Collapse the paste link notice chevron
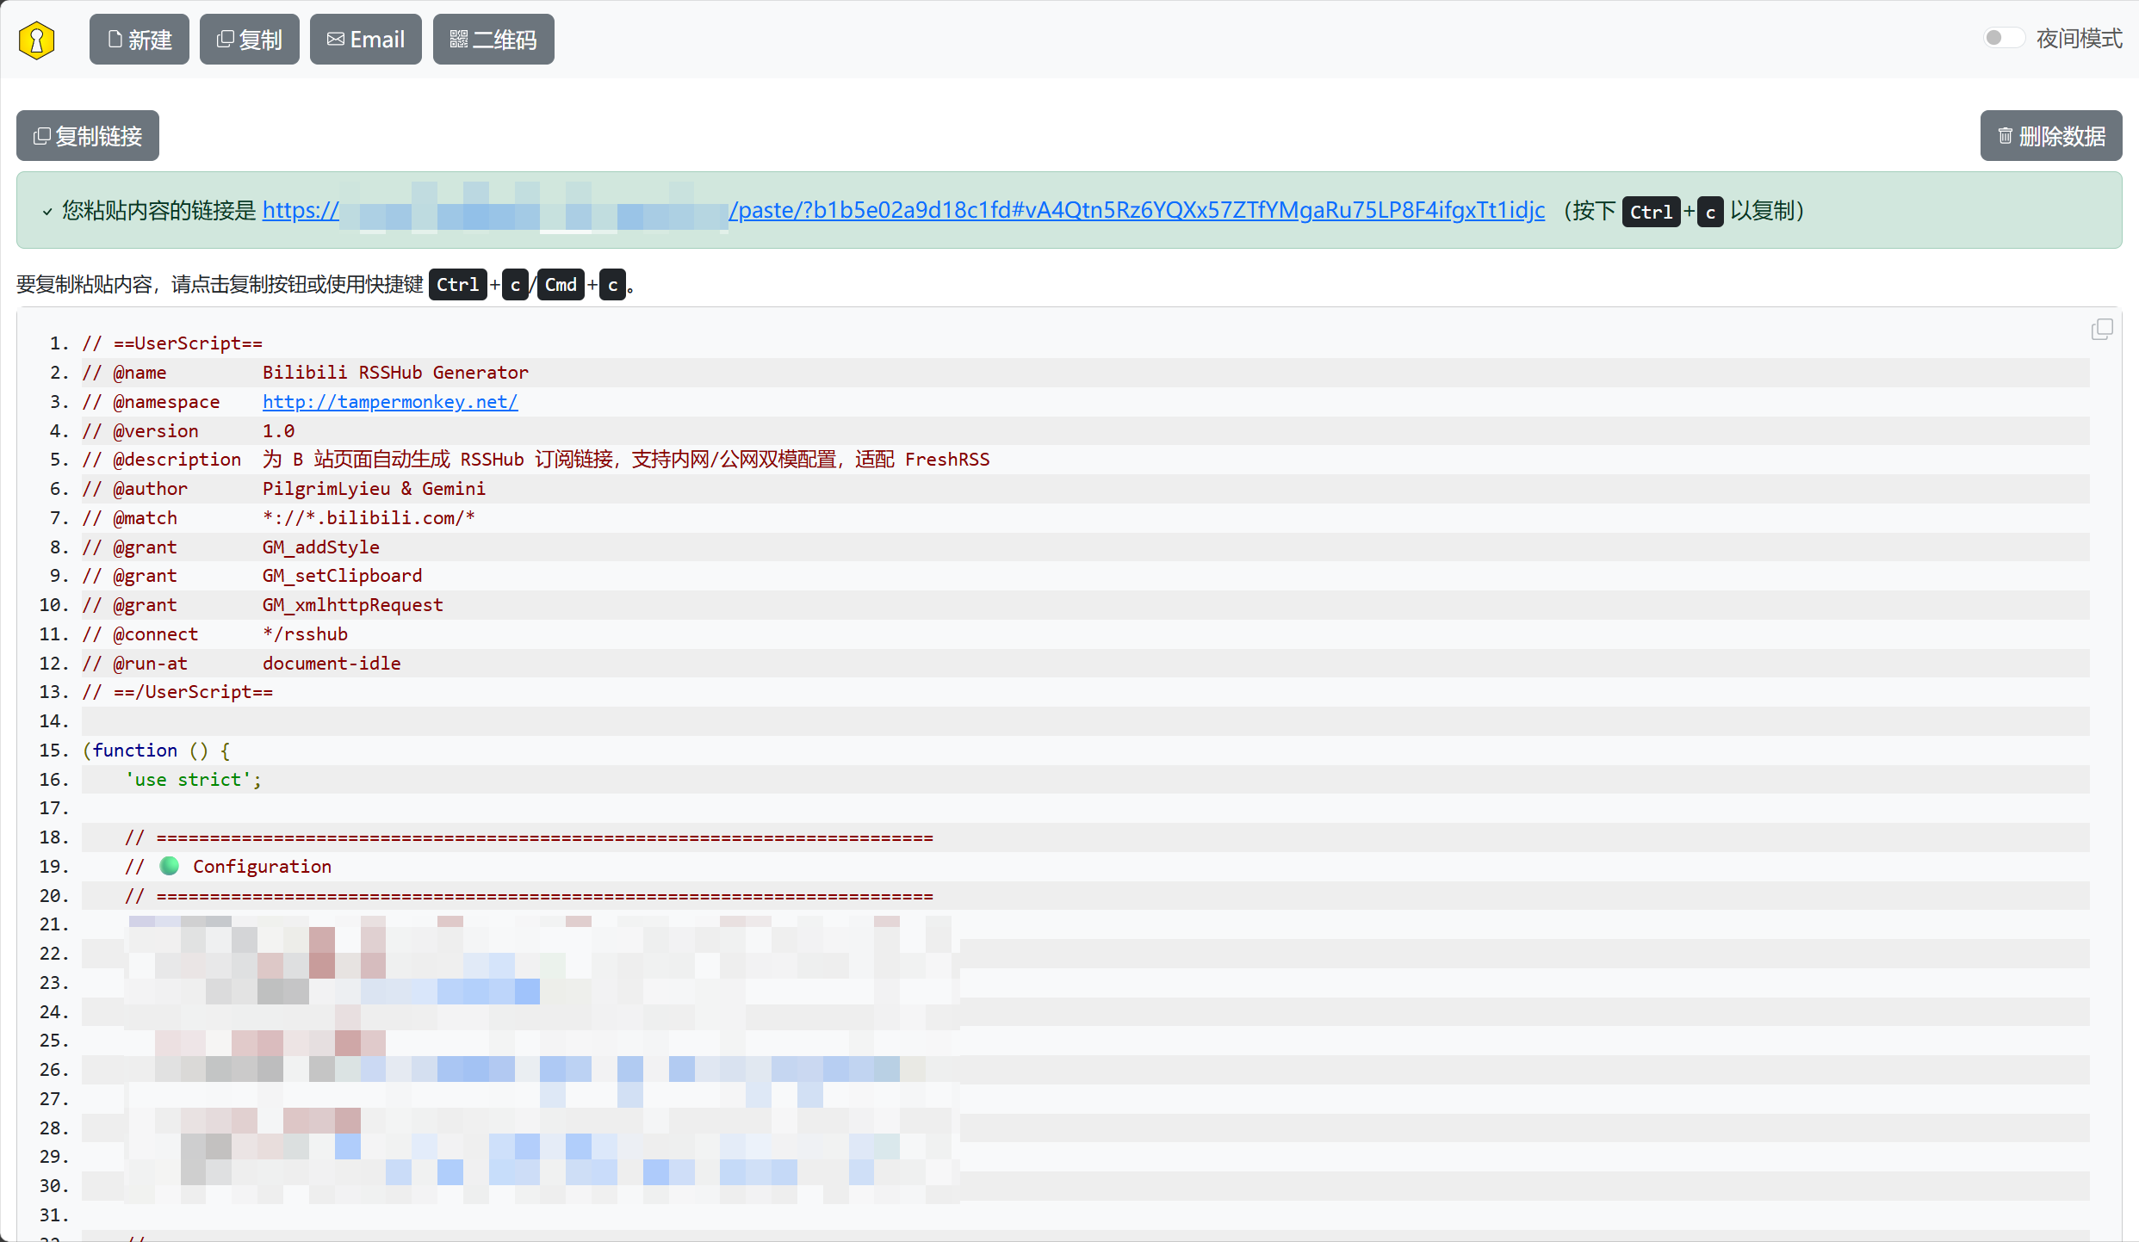This screenshot has height=1242, width=2139. [46, 212]
